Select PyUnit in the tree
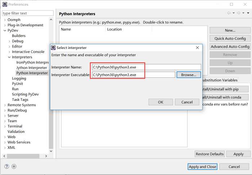 17,84
